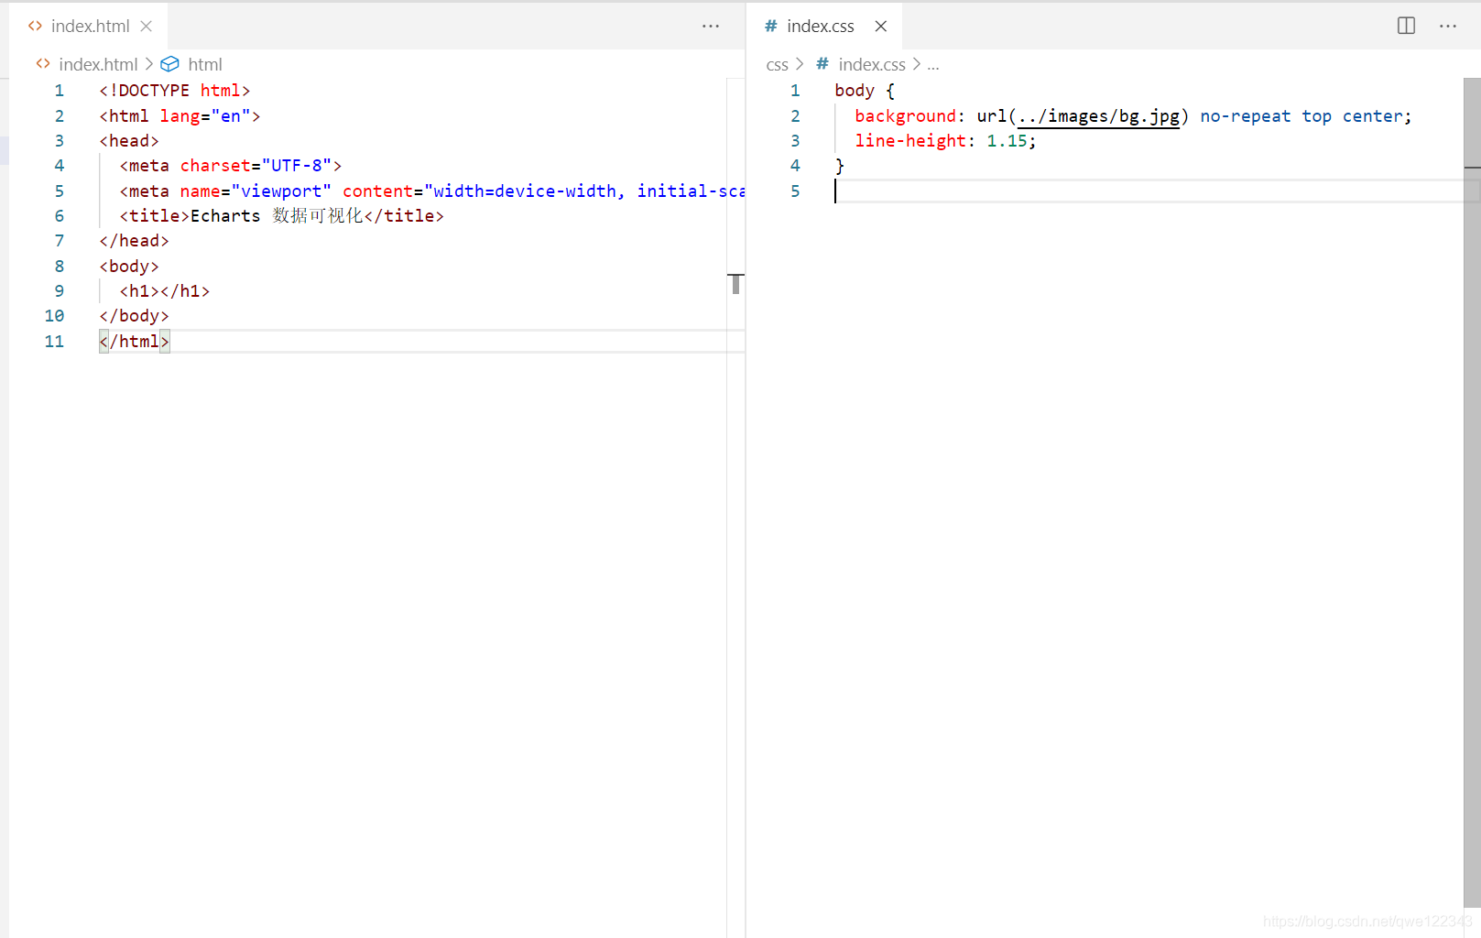Click index.css in right breadcrumb
The image size is (1481, 938).
click(x=872, y=65)
